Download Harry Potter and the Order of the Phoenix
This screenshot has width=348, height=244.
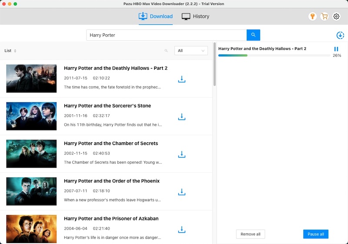tap(182, 192)
